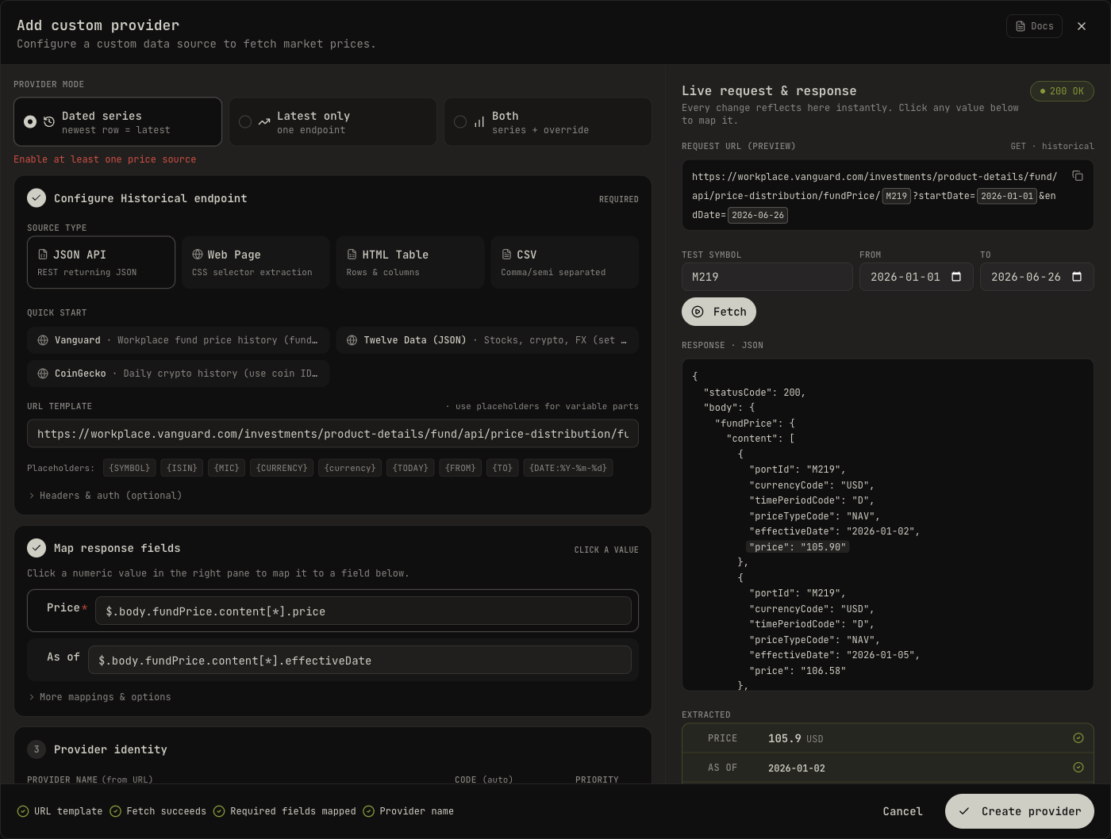Click the Configure Historical endpoint checkmark icon
This screenshot has height=839, width=1111.
click(x=37, y=198)
